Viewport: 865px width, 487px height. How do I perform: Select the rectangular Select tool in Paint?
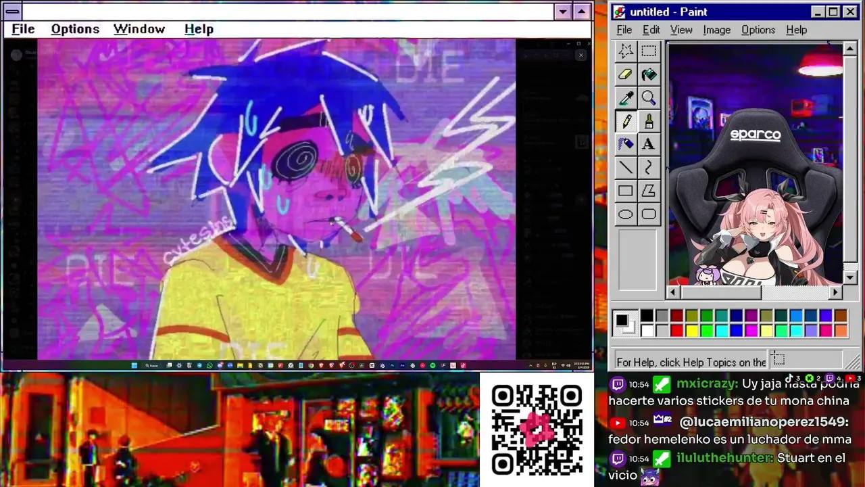click(x=649, y=51)
